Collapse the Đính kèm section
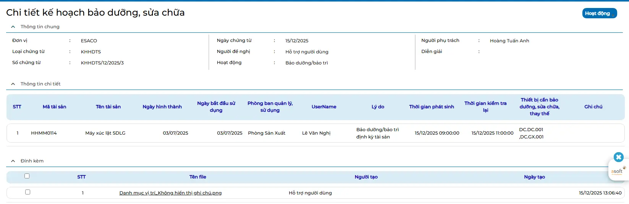Screen dimensions: 629x204 [13, 161]
